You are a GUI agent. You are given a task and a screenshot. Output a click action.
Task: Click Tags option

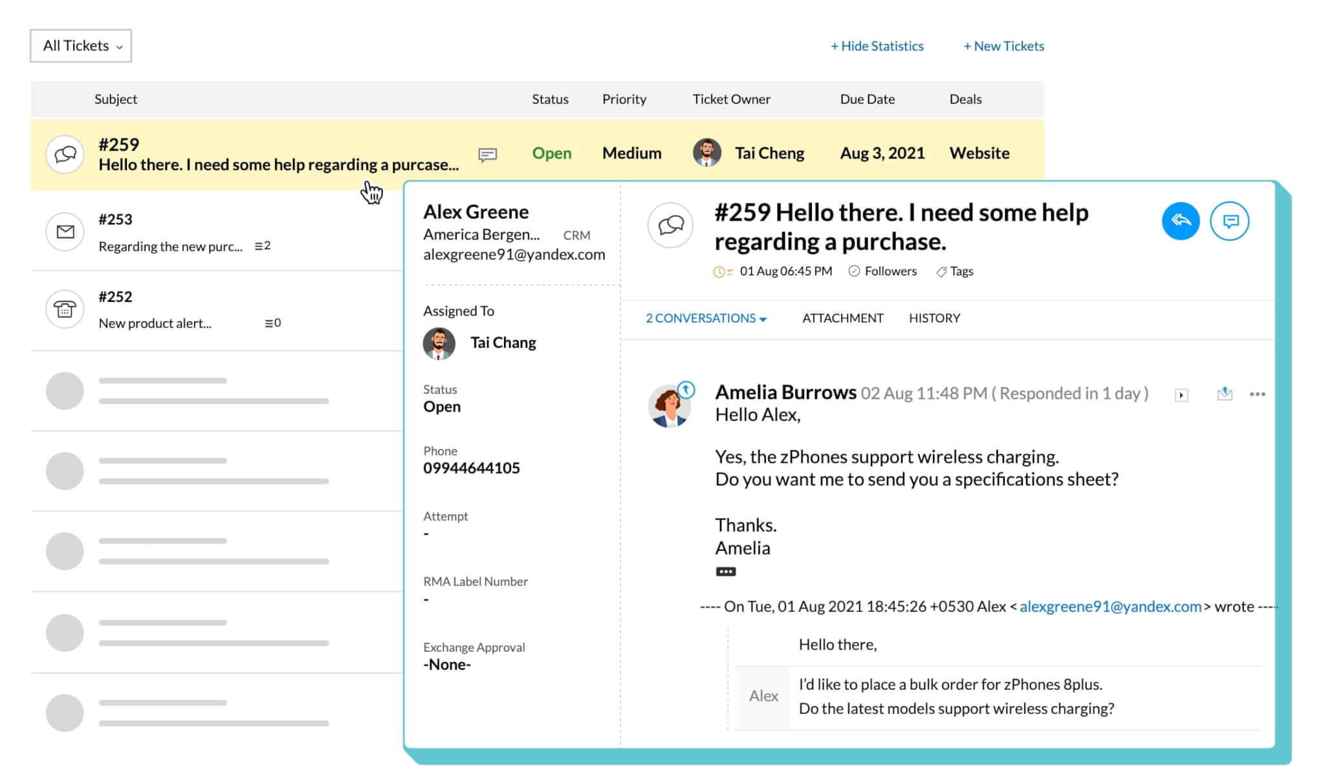click(955, 272)
